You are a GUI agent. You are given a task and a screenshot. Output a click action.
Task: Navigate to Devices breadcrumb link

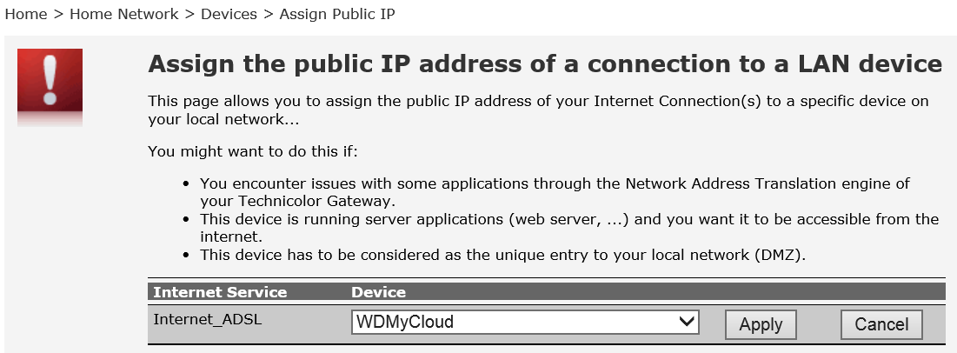[x=229, y=15]
